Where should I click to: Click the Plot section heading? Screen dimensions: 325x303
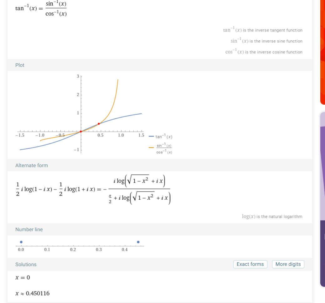click(x=20, y=65)
